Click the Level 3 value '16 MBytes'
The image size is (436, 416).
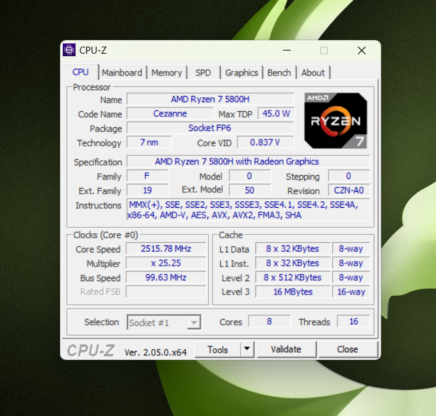click(293, 292)
